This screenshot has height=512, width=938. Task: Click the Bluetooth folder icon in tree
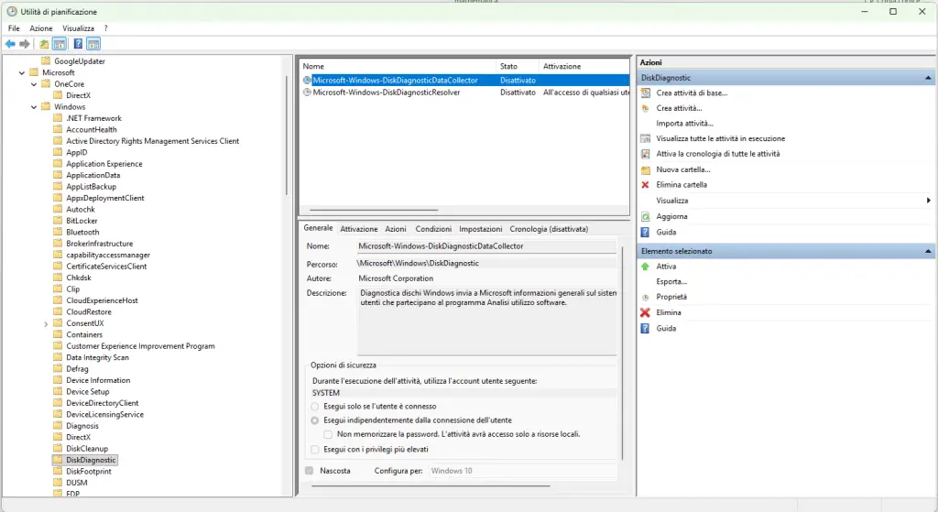(x=58, y=232)
